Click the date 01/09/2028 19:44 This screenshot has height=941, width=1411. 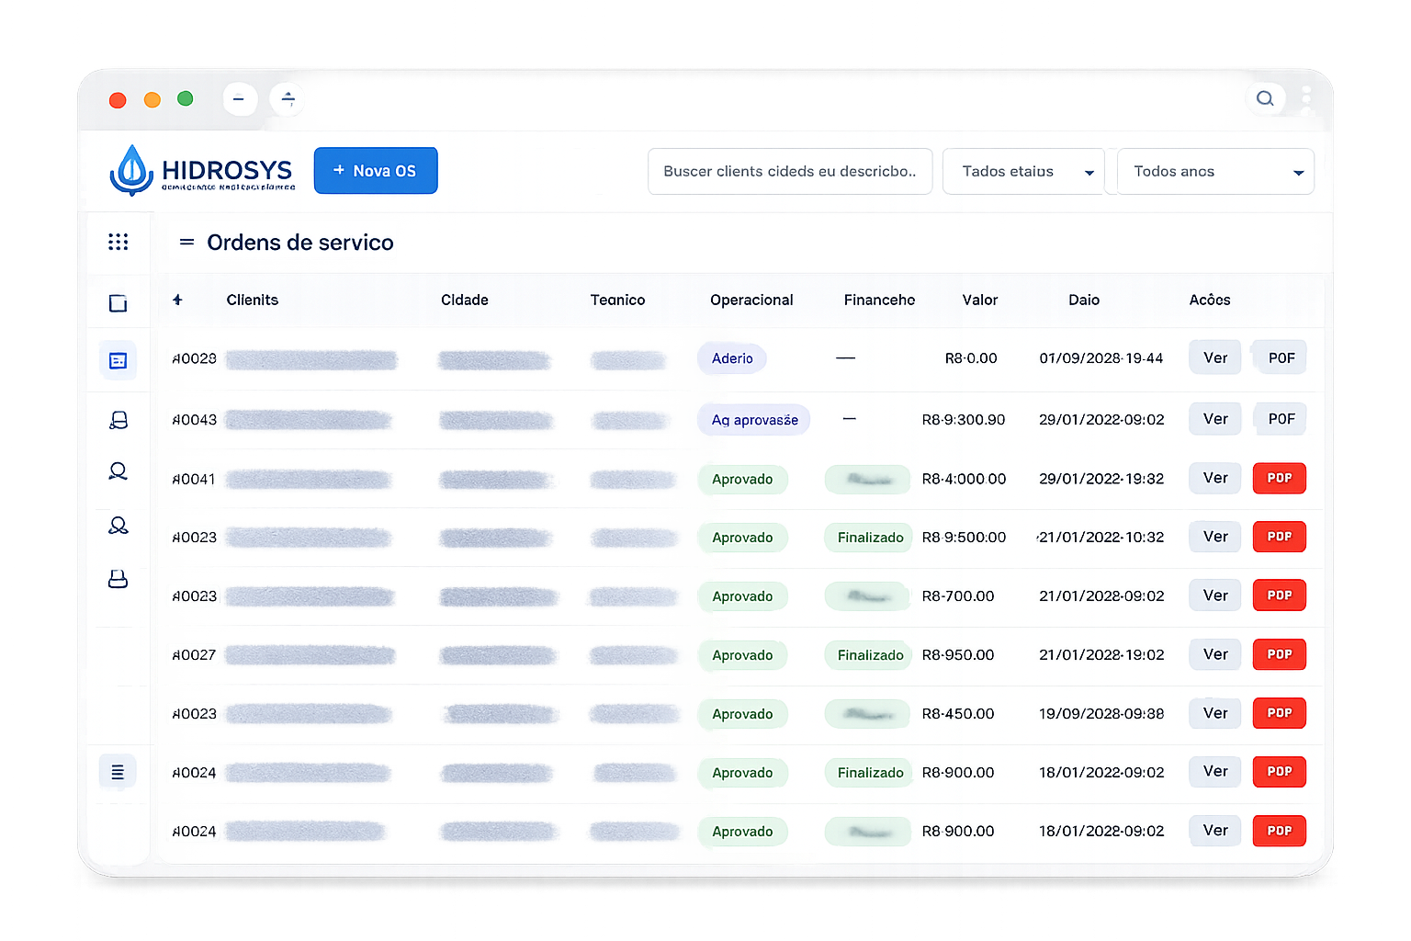pyautogui.click(x=1101, y=358)
